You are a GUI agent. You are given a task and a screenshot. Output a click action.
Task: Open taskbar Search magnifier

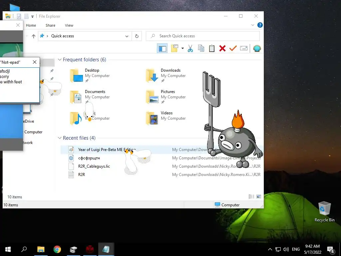coord(24,249)
